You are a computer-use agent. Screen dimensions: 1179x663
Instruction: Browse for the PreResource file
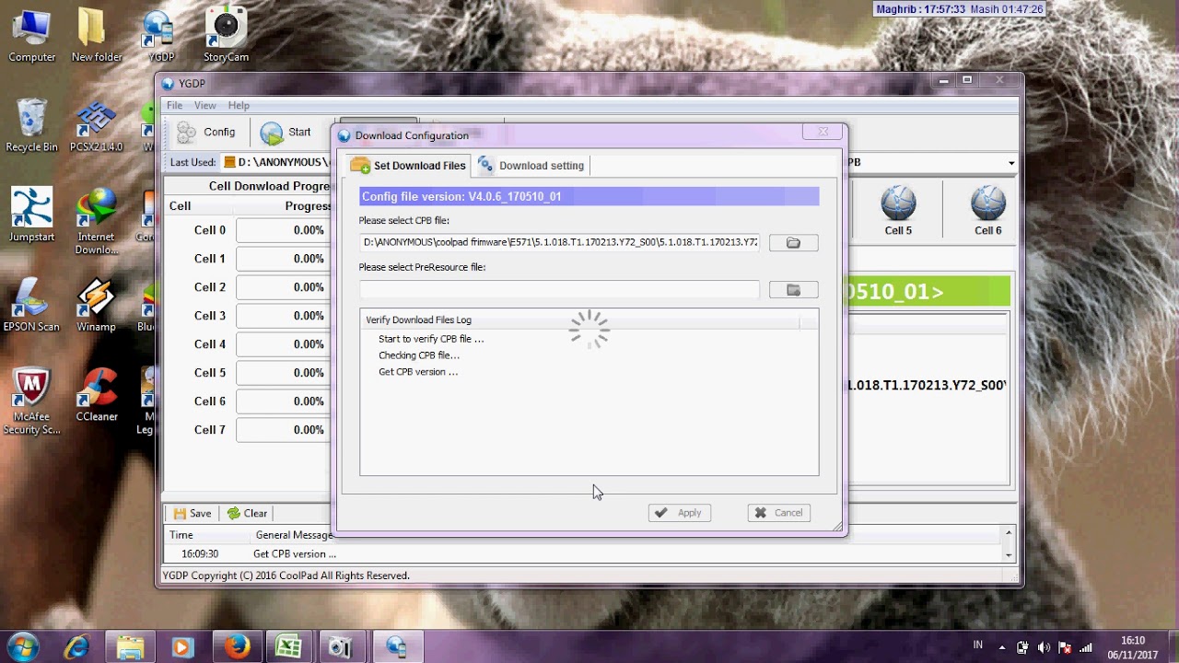pyautogui.click(x=793, y=290)
